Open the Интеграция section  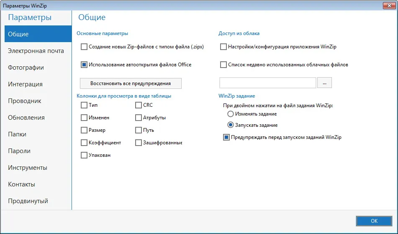(x=25, y=84)
